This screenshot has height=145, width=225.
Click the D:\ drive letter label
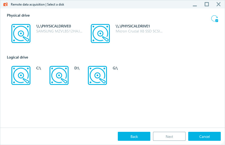pos(77,68)
